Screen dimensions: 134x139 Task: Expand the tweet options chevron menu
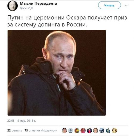[x=126, y=5]
